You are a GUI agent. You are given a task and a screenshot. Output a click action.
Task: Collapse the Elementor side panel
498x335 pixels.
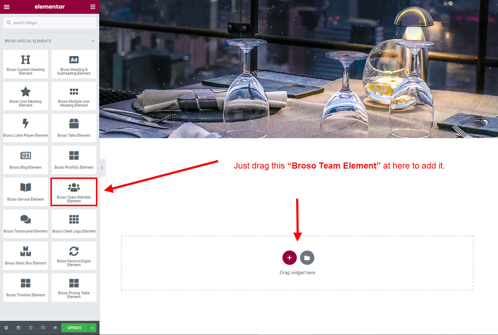coord(102,167)
